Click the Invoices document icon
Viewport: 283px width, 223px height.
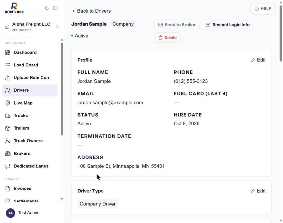click(x=8, y=189)
